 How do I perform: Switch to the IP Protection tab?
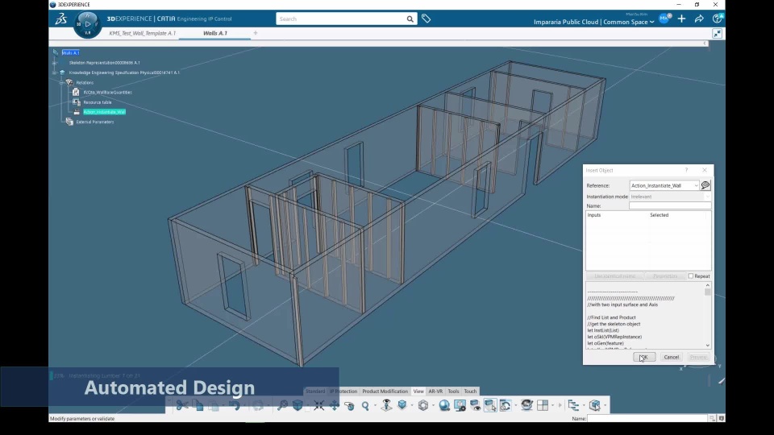click(x=343, y=391)
